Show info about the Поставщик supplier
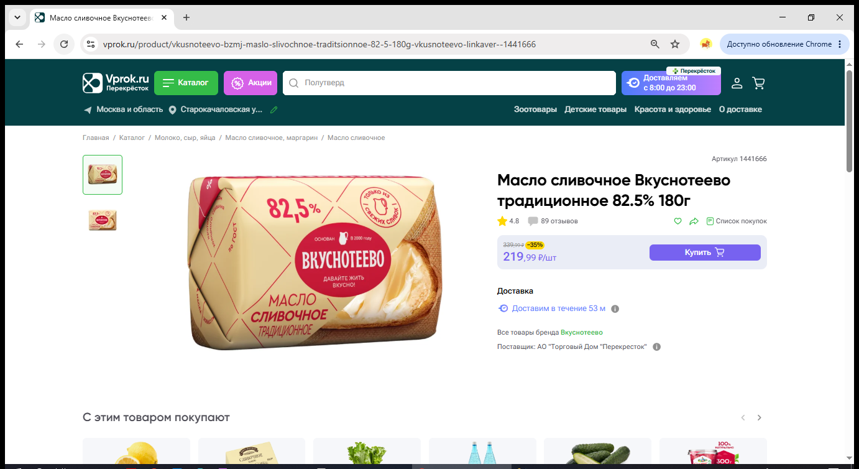Screen dimensions: 859x469 click(x=657, y=346)
